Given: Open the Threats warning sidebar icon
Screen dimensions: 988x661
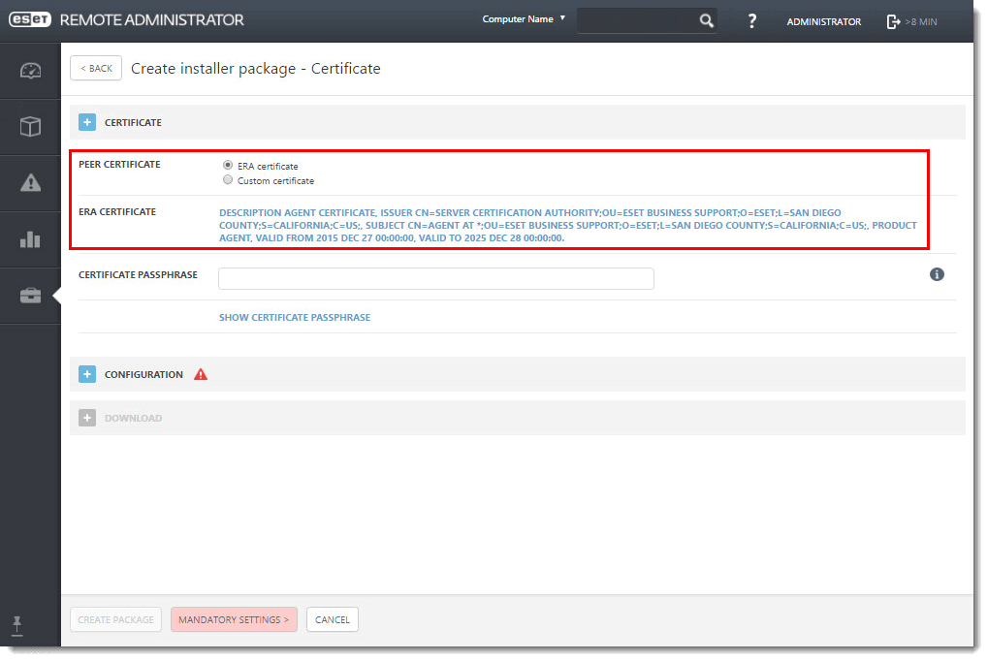Looking at the screenshot, I should tap(30, 183).
